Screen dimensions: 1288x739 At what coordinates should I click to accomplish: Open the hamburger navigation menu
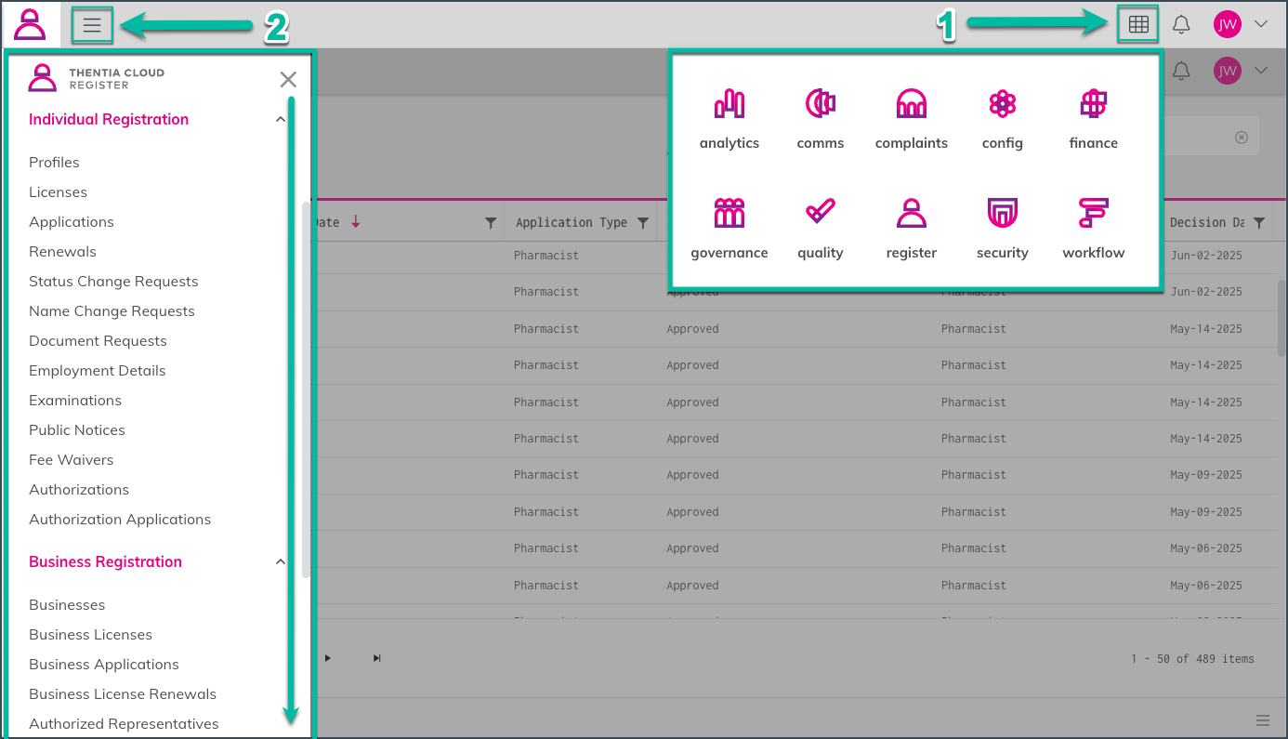point(92,25)
